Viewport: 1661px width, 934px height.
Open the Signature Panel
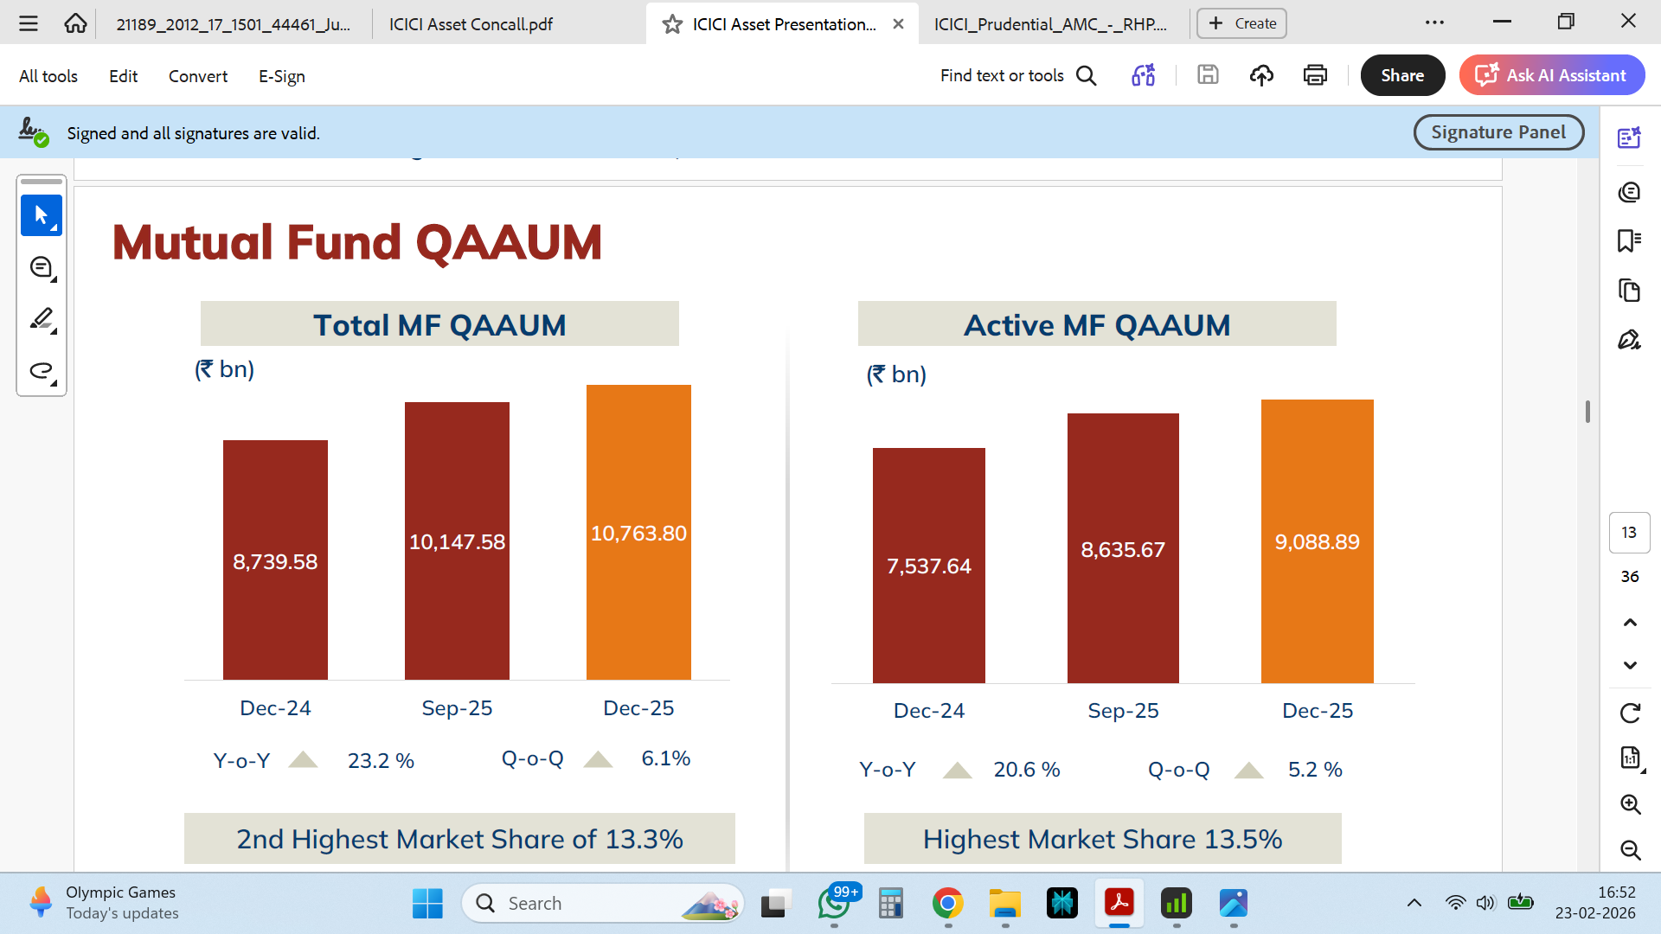[x=1497, y=132]
